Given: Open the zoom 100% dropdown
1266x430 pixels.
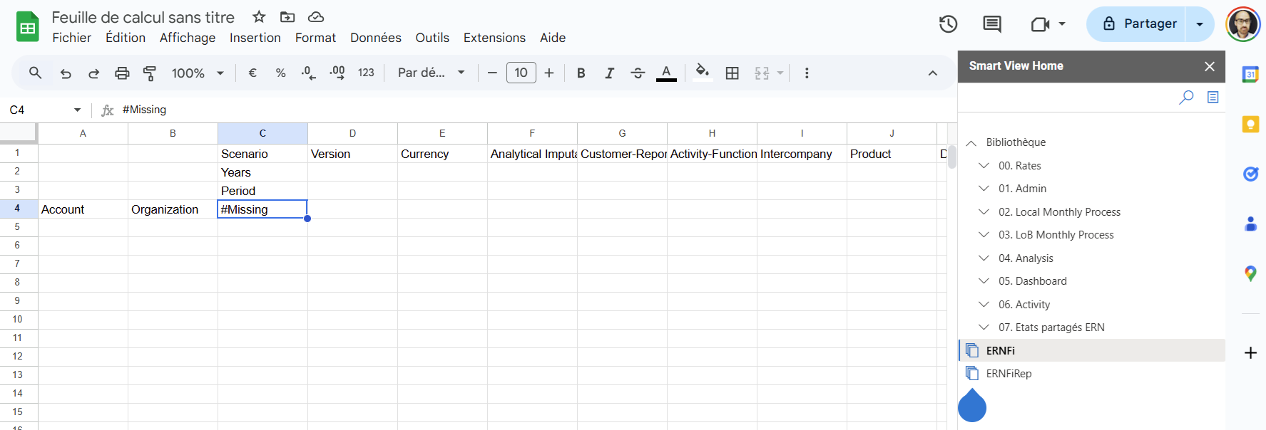Looking at the screenshot, I should (x=198, y=73).
